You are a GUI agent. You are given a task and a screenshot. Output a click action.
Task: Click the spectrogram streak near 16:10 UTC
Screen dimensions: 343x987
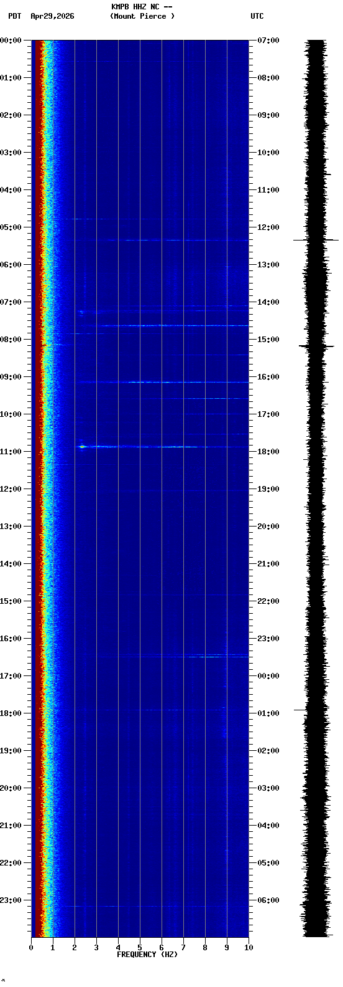click(x=163, y=382)
